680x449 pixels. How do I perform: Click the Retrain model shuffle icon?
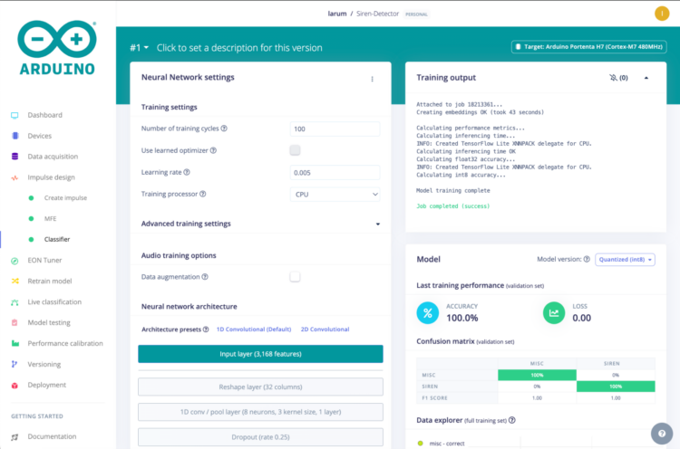[x=15, y=281]
